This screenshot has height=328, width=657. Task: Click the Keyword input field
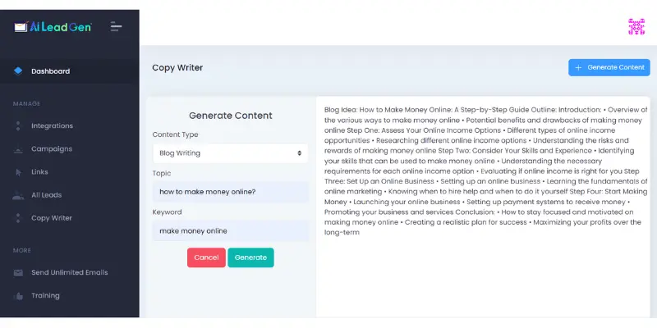pyautogui.click(x=230, y=231)
